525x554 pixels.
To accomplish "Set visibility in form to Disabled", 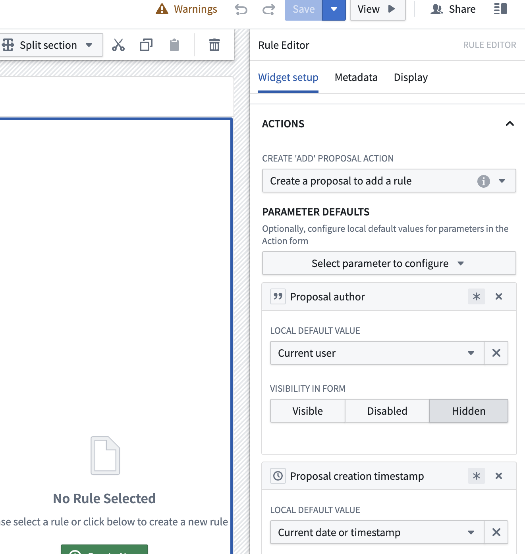I will pos(387,411).
